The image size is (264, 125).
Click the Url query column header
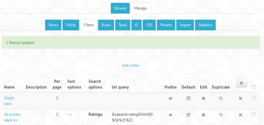click(120, 87)
